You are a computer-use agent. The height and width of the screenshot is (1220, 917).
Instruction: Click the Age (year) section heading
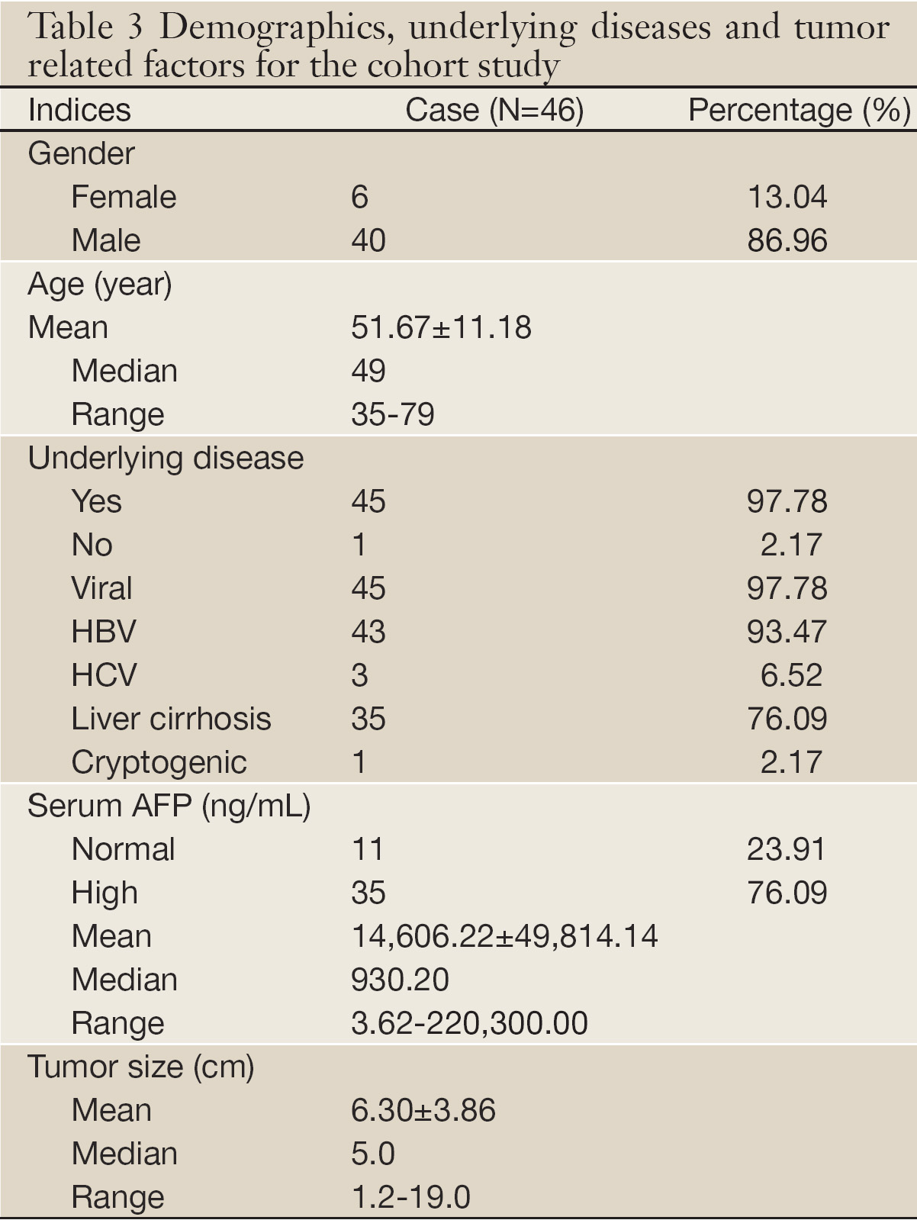point(100,285)
